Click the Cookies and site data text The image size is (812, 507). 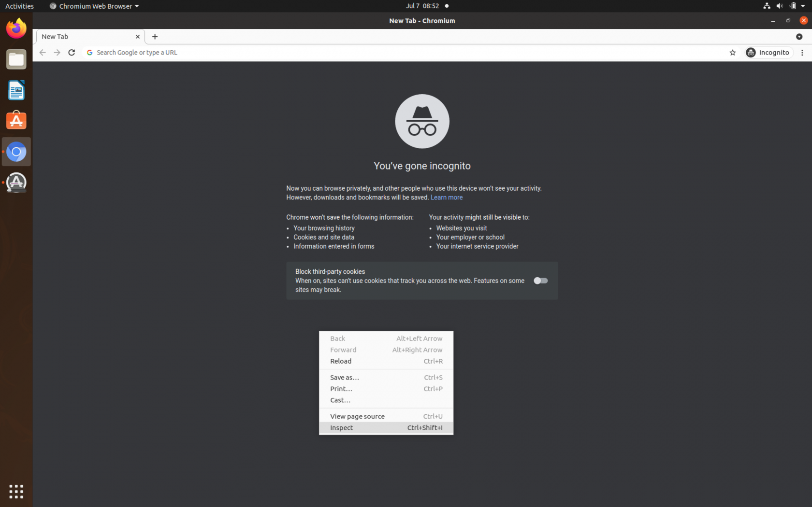coord(324,238)
